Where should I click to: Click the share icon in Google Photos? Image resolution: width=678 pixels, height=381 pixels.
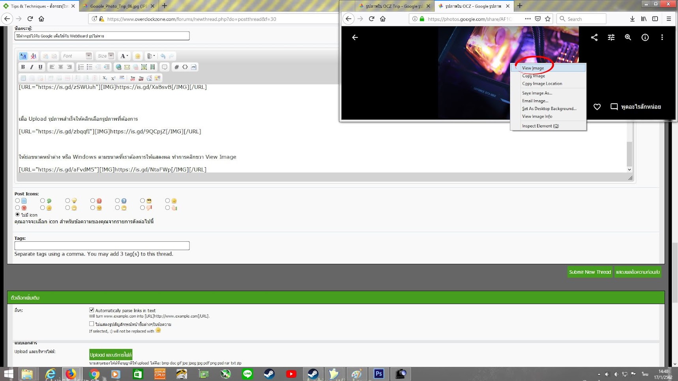pos(594,37)
